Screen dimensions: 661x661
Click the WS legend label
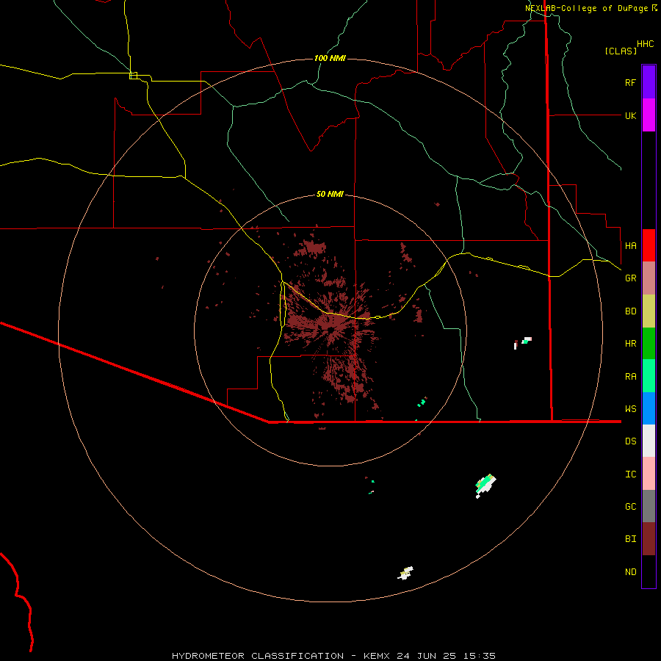[630, 409]
